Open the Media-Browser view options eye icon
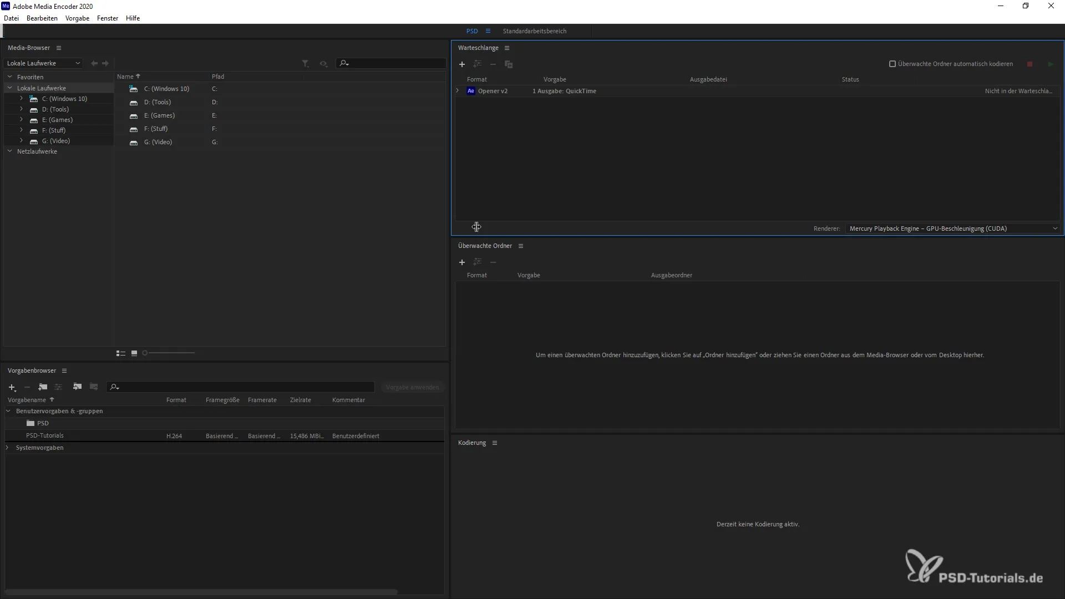The height and width of the screenshot is (599, 1065). 323,64
